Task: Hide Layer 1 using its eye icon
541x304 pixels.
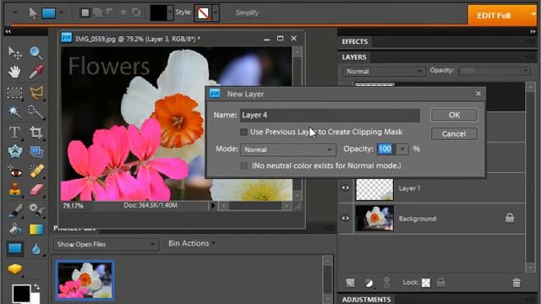Action: pyautogui.click(x=346, y=187)
